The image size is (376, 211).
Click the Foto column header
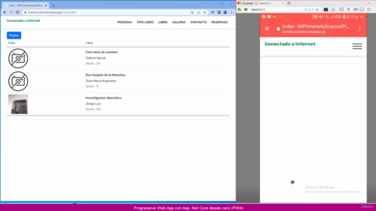pos(12,43)
